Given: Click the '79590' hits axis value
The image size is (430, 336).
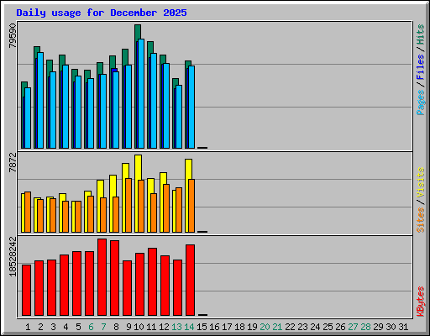Looking at the screenshot, I should [13, 35].
